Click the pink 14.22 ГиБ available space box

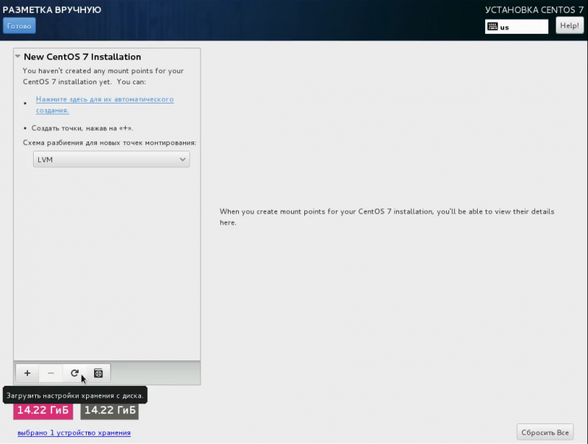(x=43, y=410)
